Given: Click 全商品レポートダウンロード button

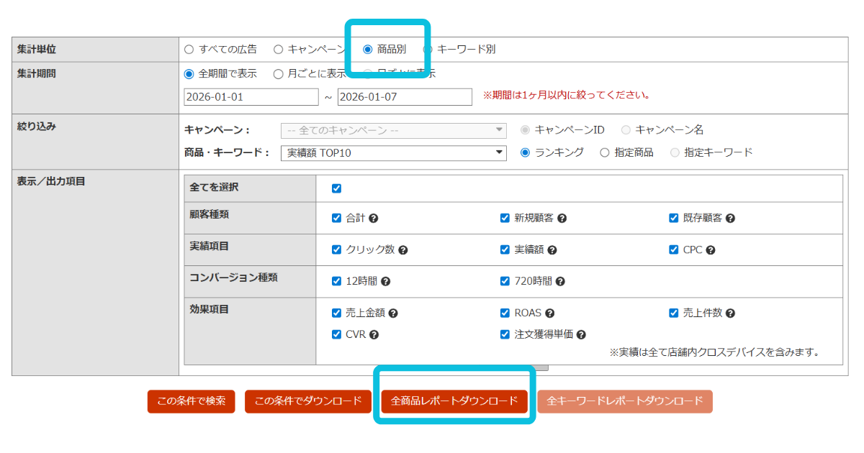Looking at the screenshot, I should point(454,401).
